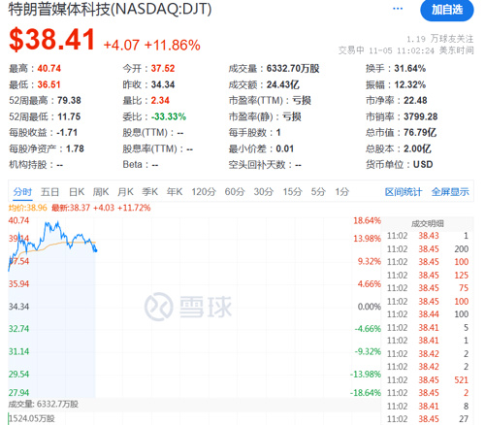Choose the 60分 chart interval tab

pyautogui.click(x=235, y=192)
